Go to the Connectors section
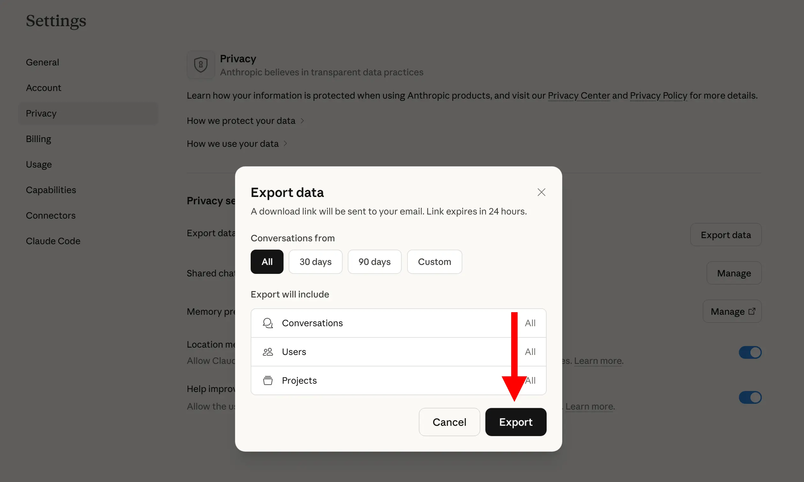Viewport: 804px width, 482px height. [x=51, y=215]
